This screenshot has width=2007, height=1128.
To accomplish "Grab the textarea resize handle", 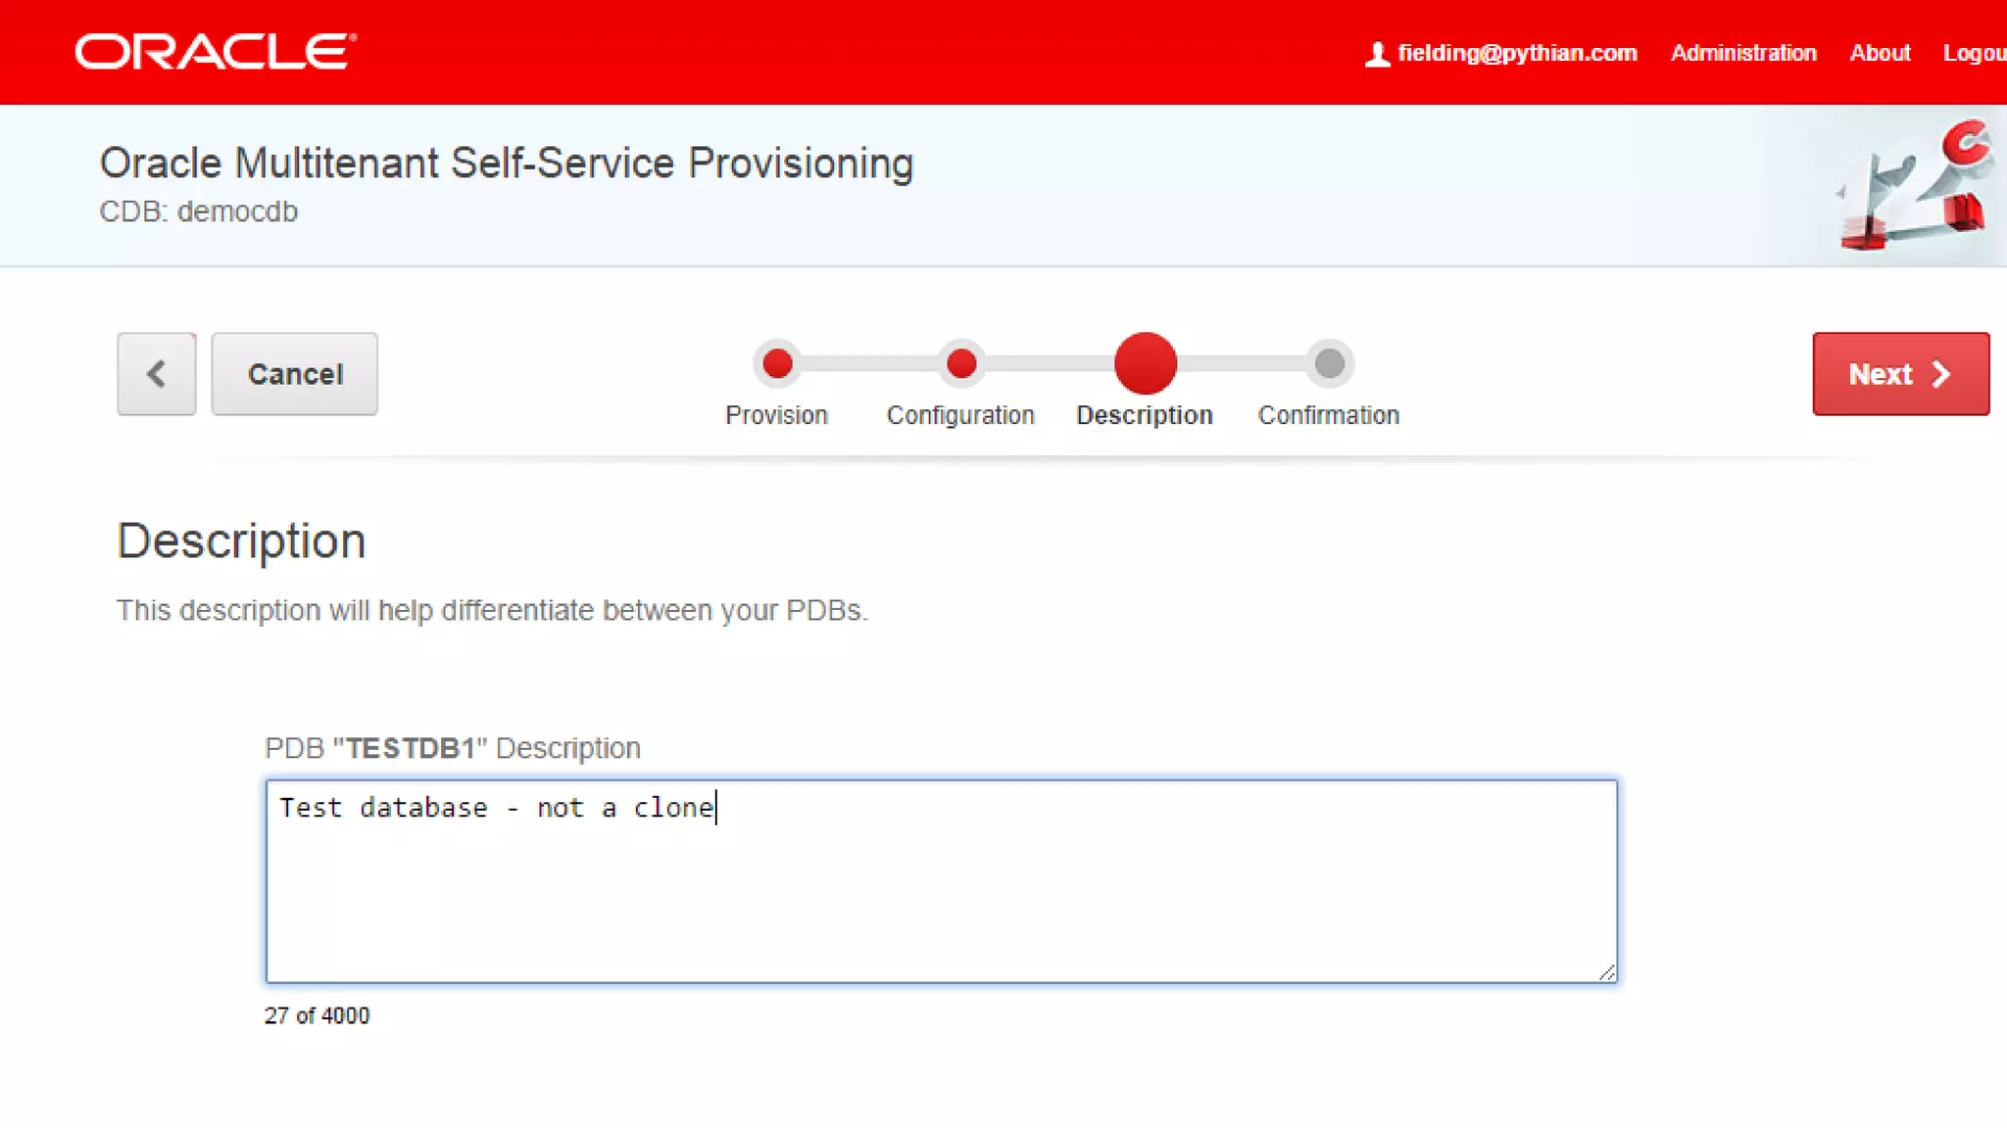I will [x=1607, y=972].
